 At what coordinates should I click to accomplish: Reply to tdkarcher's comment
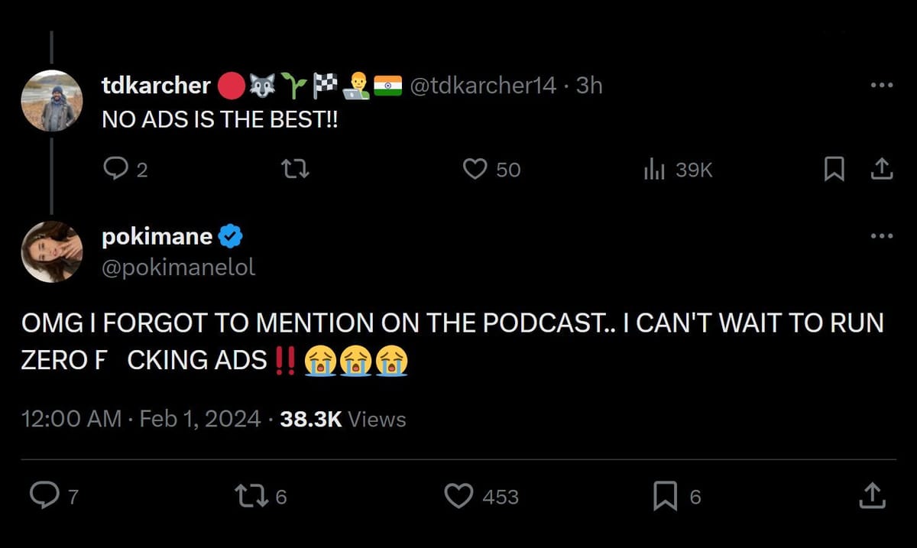[115, 169]
